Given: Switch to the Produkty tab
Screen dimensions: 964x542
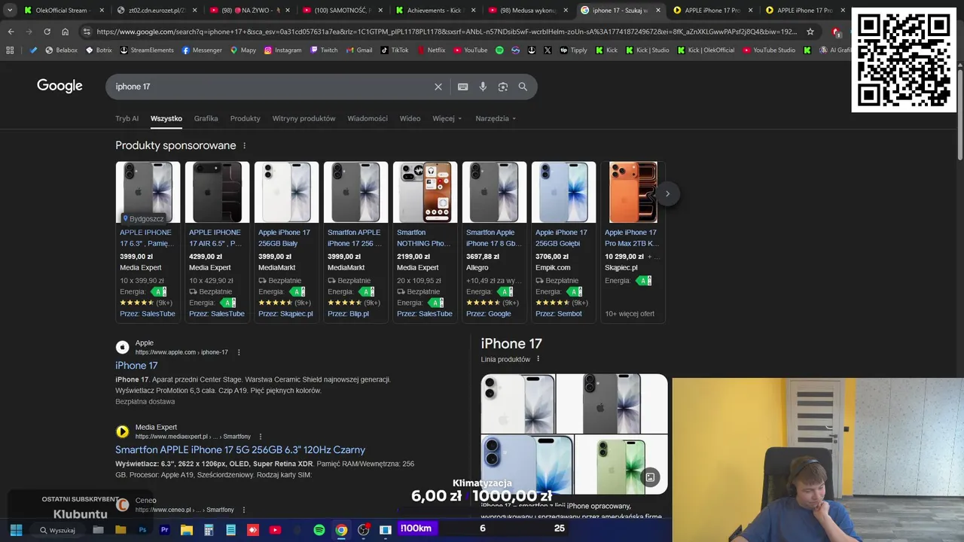Looking at the screenshot, I should 245,118.
